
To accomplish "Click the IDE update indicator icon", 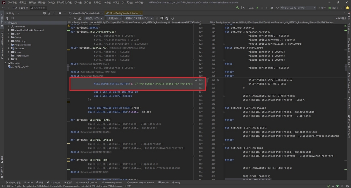I will [x=347, y=8].
